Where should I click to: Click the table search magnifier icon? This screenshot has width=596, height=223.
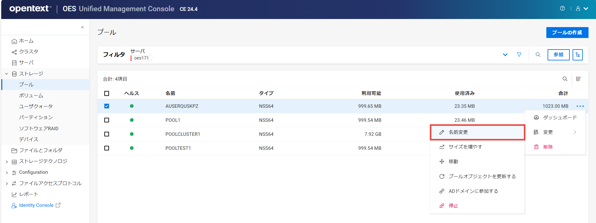(x=565, y=79)
